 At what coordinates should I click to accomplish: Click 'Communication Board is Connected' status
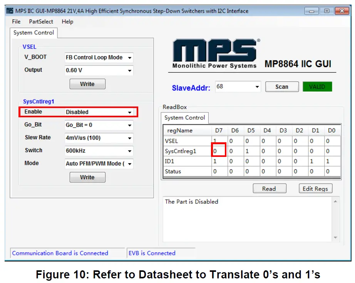[x=60, y=253]
